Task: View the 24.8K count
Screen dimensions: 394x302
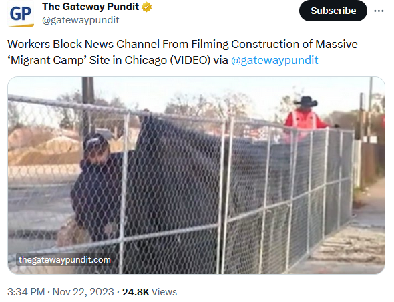Action: (136, 292)
